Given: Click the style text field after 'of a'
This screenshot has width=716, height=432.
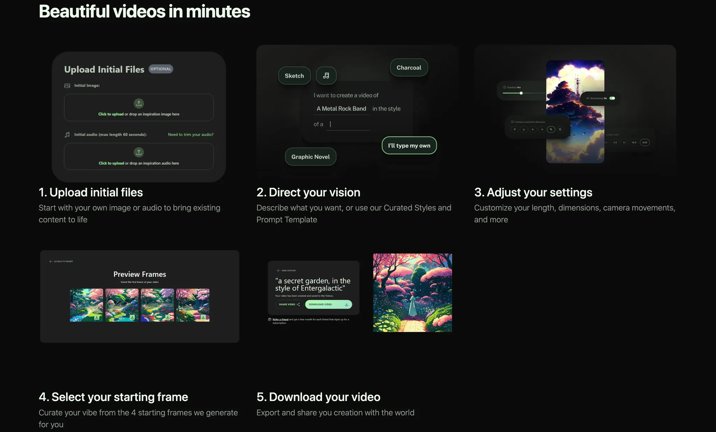Looking at the screenshot, I should (349, 124).
